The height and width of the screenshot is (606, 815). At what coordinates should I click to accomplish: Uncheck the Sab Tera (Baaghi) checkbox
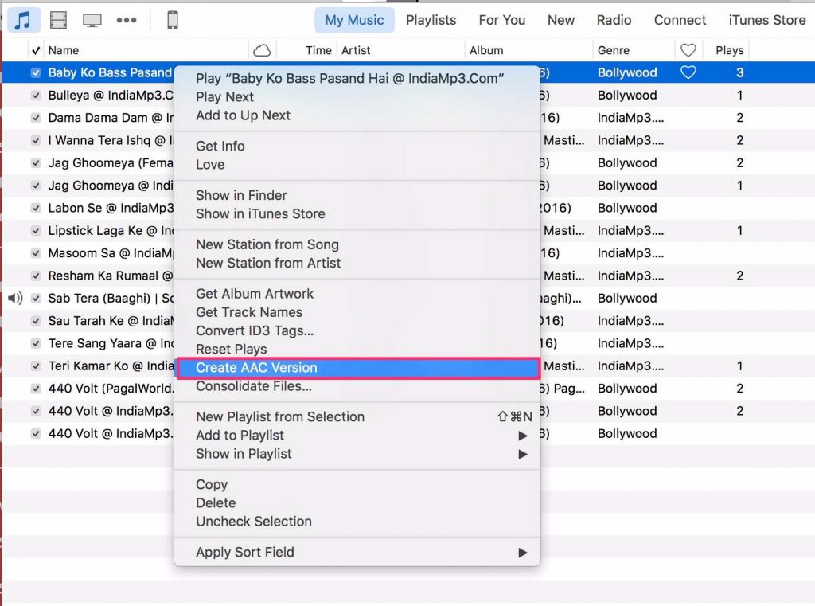(36, 298)
